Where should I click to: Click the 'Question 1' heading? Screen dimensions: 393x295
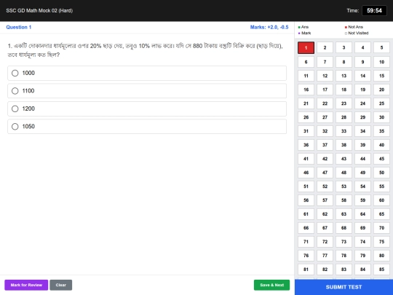point(19,27)
